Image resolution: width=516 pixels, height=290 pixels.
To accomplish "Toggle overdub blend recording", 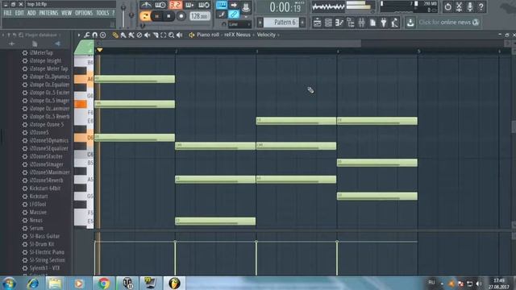I will coord(189,5).
